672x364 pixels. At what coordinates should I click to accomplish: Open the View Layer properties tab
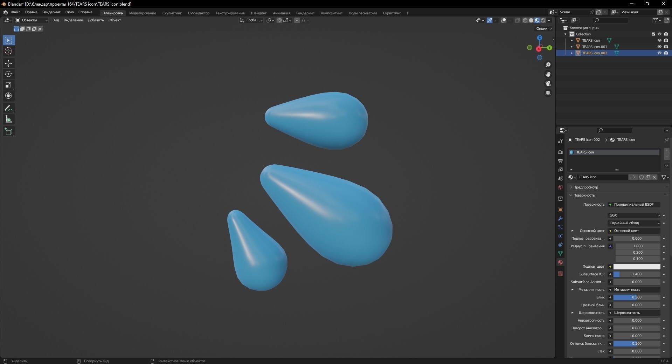pos(560,170)
